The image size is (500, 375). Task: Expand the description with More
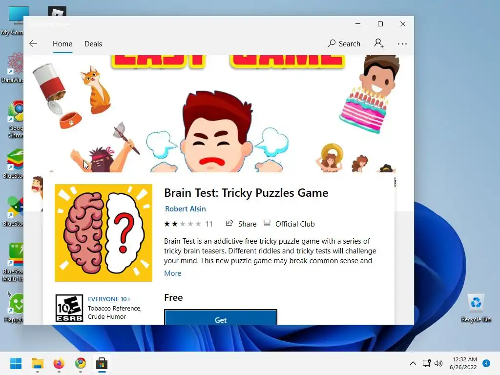(x=172, y=273)
